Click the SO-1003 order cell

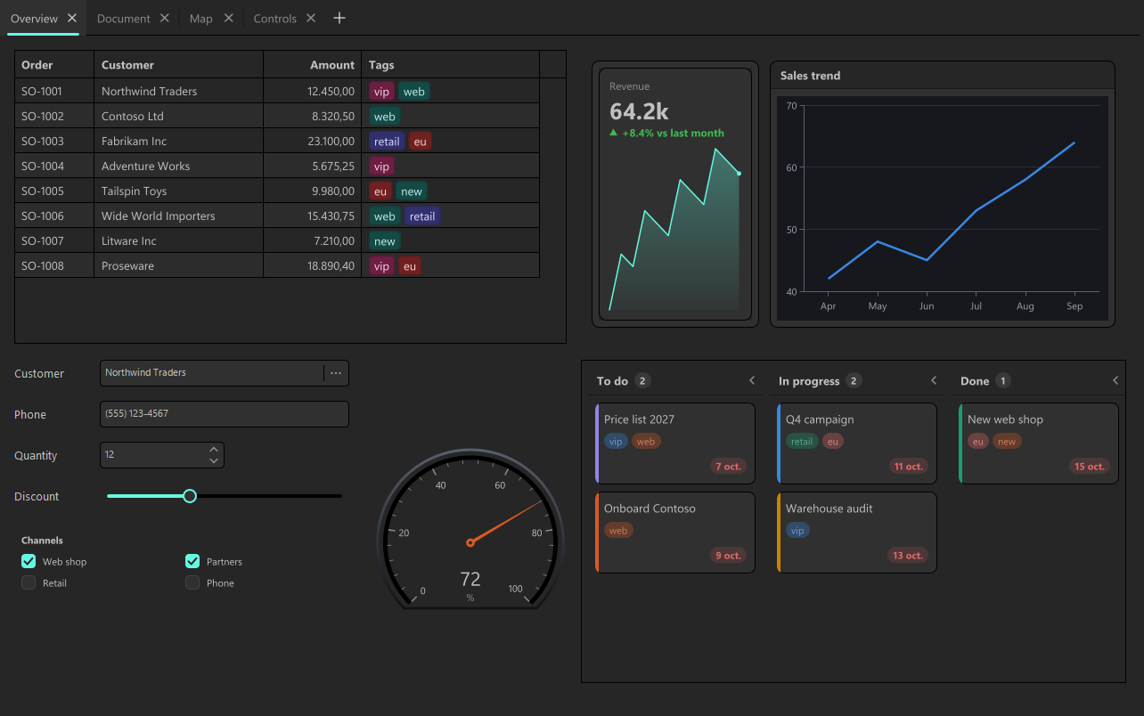[54, 141]
